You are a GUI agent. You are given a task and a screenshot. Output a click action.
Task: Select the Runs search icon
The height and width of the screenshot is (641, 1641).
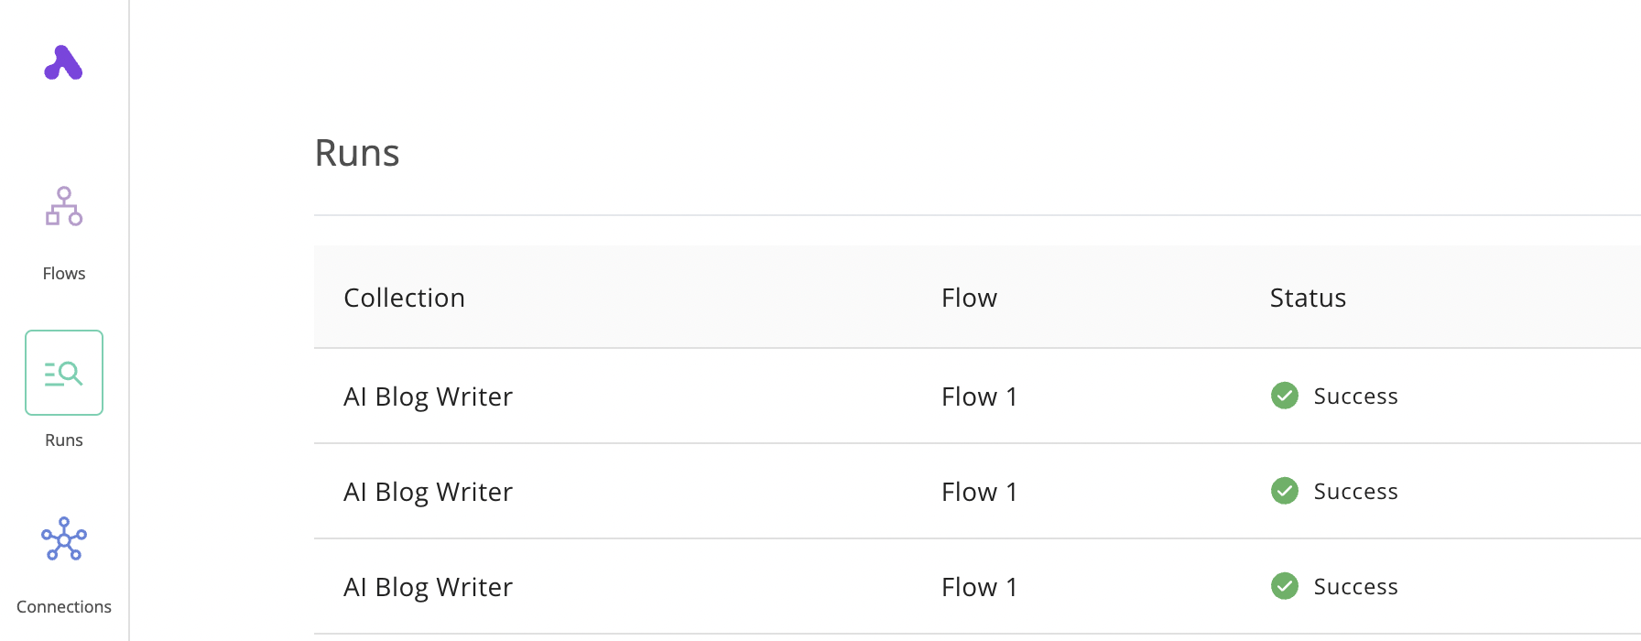[64, 373]
